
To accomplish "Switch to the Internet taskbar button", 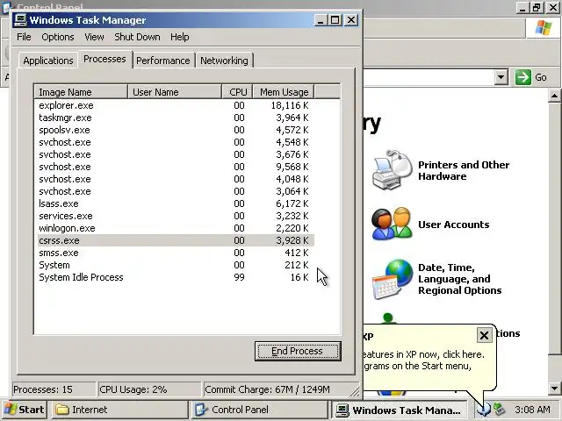I will click(120, 410).
